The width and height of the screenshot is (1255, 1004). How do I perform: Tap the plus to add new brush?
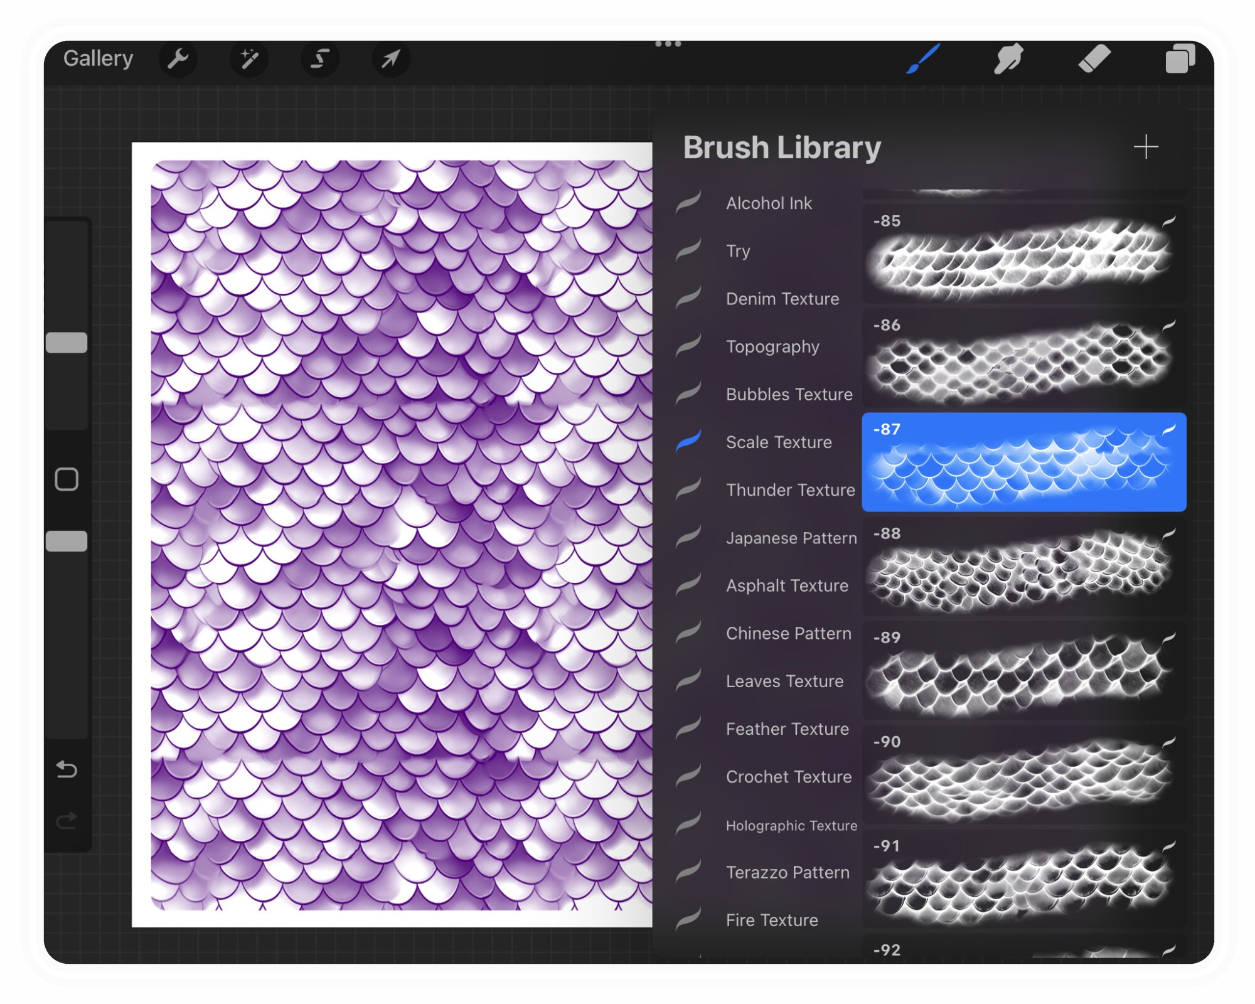[1146, 147]
